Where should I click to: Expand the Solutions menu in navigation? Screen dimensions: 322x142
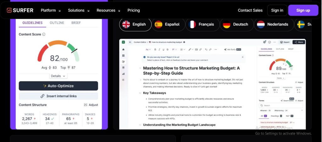coord(79,10)
